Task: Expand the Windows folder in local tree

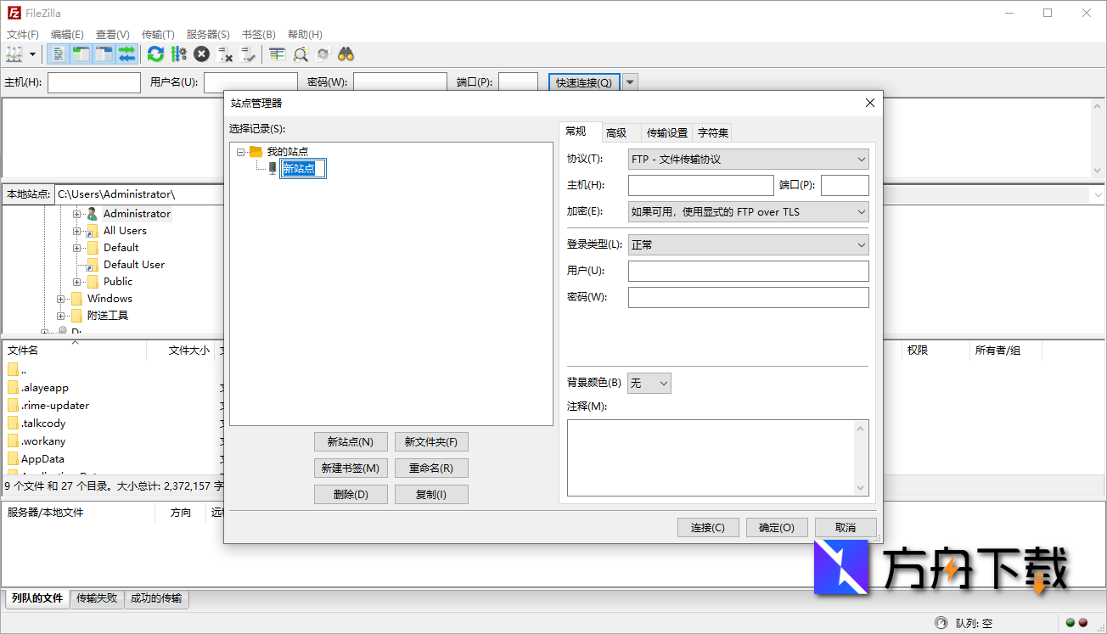Action: pyautogui.click(x=59, y=298)
